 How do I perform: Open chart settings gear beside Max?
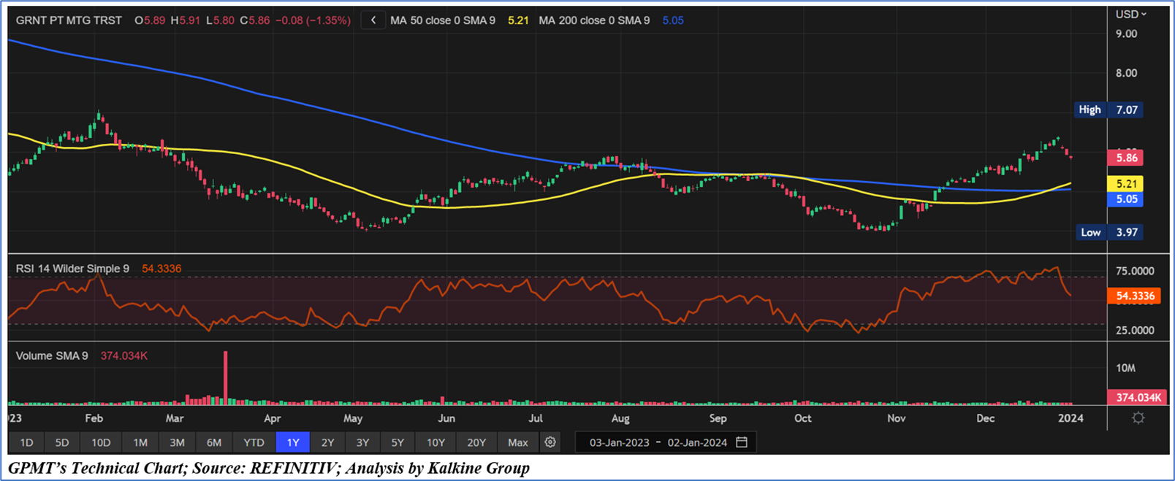(550, 442)
